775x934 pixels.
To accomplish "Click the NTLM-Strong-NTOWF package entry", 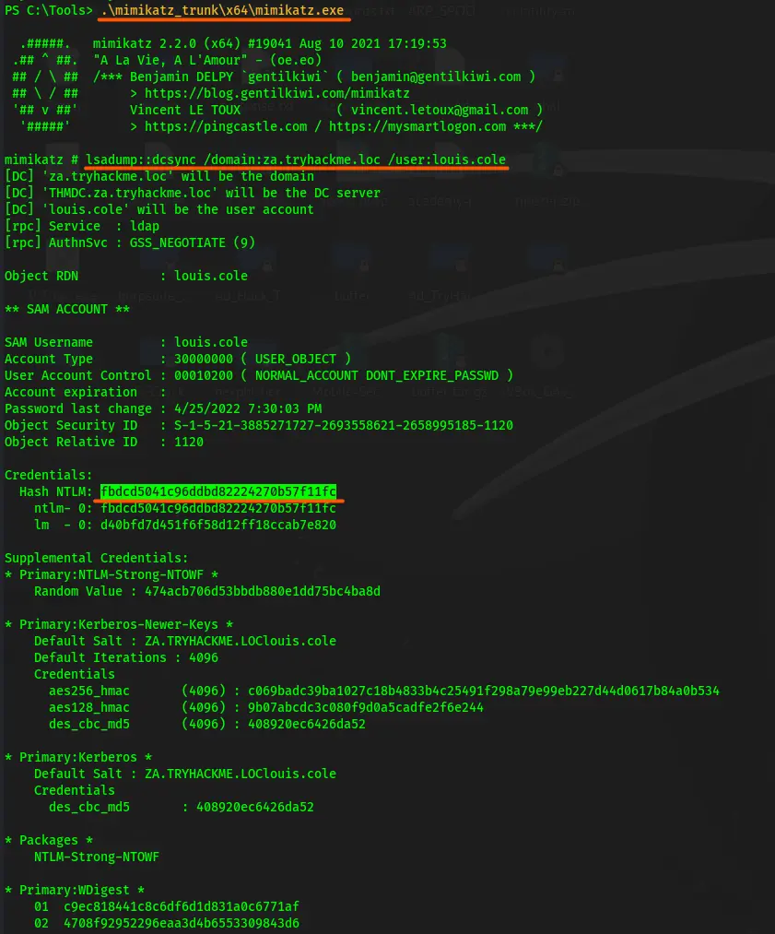I will (x=97, y=857).
